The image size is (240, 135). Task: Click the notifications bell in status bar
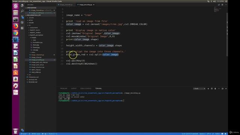point(226,134)
